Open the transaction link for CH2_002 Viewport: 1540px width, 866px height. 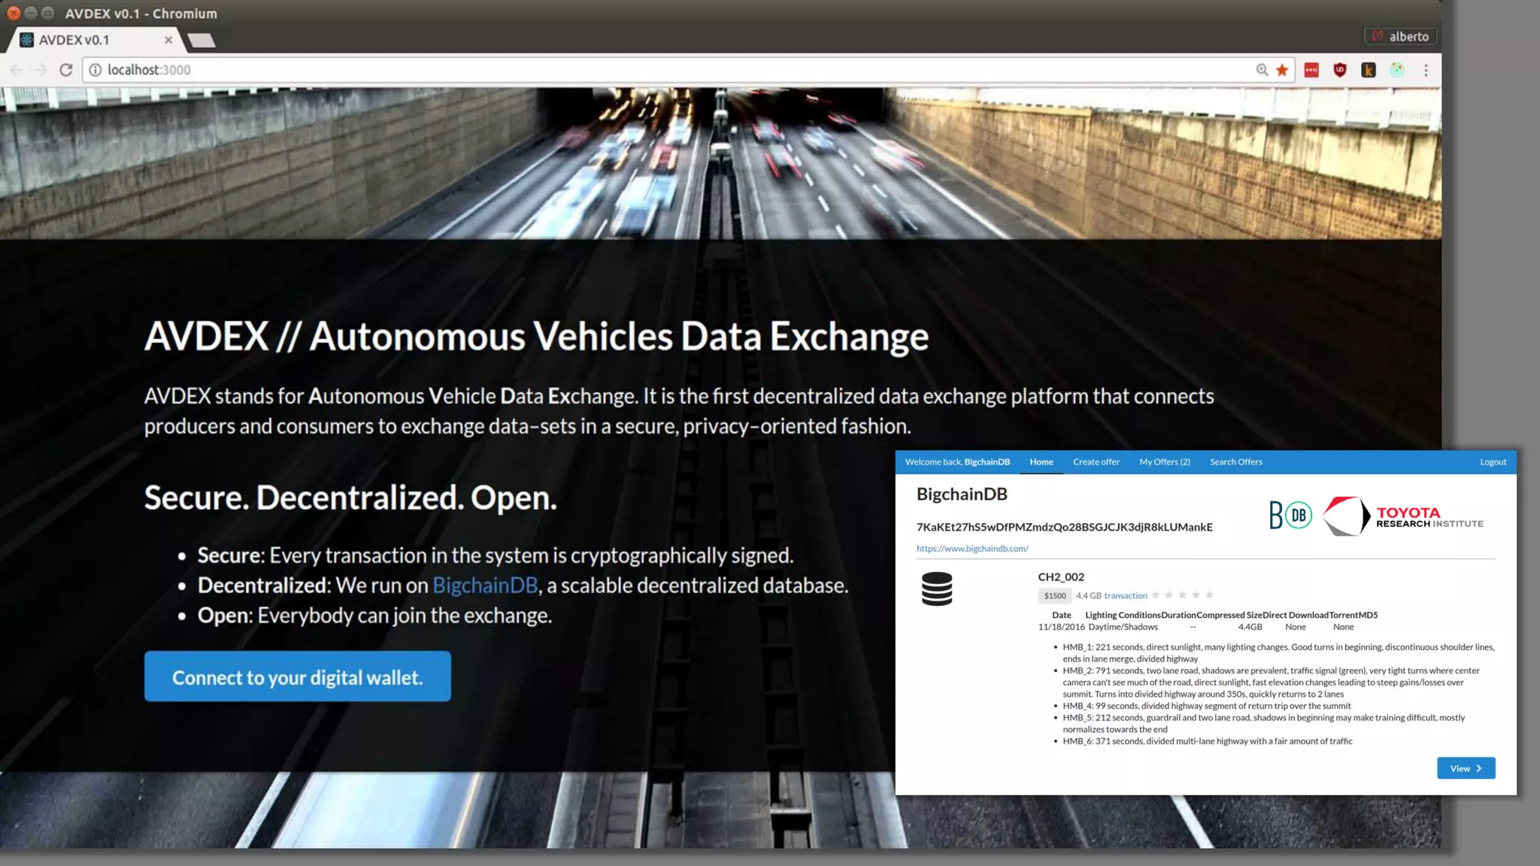pos(1125,595)
